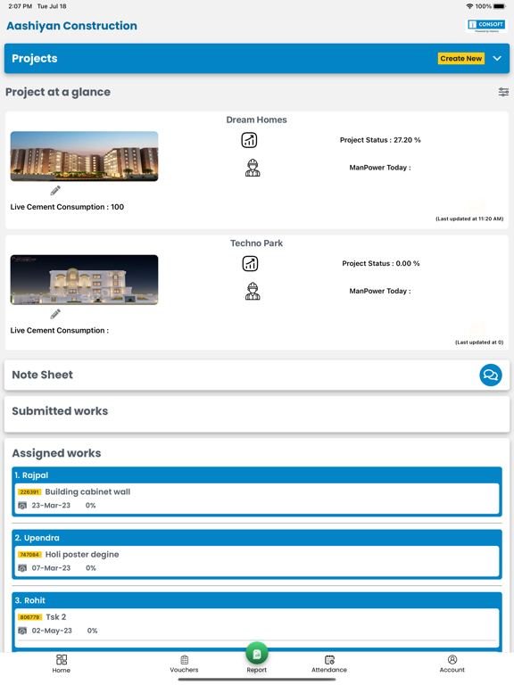The width and height of the screenshot is (514, 685).
Task: Go to the Home tab
Action: [x=62, y=664]
